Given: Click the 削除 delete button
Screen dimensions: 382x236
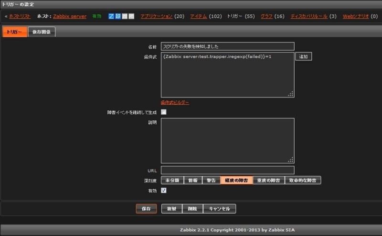Looking at the screenshot, I should [x=192, y=209].
